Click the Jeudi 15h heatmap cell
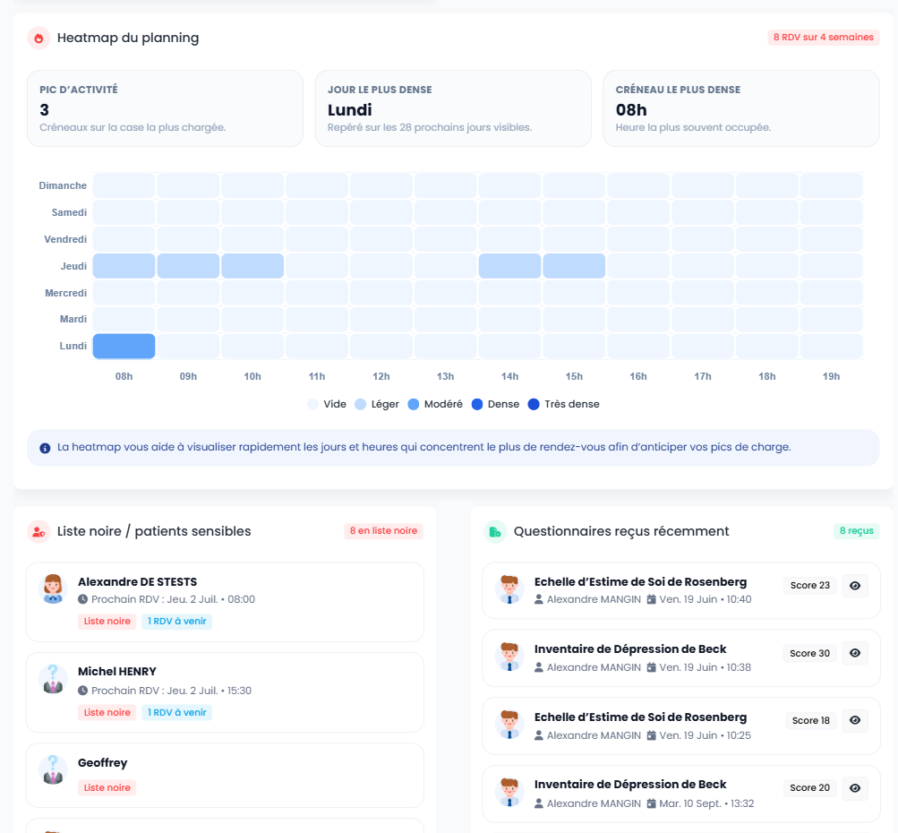 pyautogui.click(x=574, y=266)
